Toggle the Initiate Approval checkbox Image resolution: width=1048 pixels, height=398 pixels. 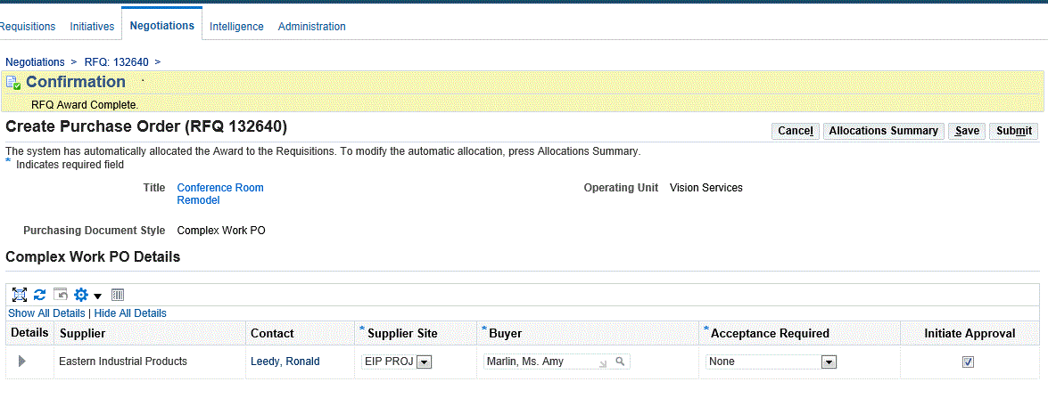pos(968,362)
